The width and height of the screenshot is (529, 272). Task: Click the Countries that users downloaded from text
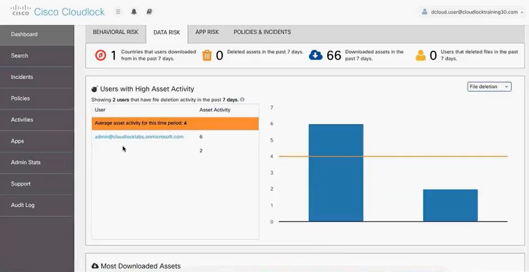pyautogui.click(x=158, y=55)
